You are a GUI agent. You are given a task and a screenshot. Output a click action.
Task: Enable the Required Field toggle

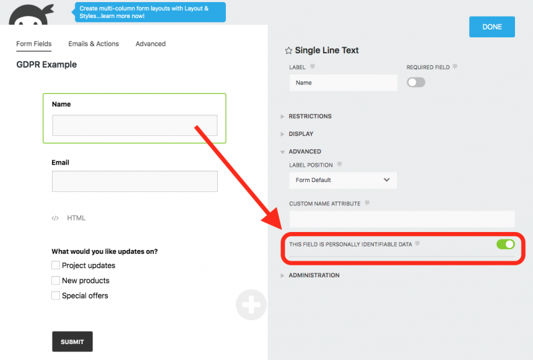pos(416,83)
